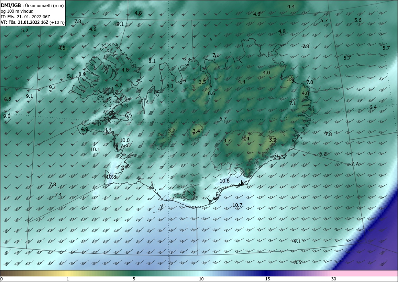Click the 5.3 value label

pyautogui.click(x=124, y=105)
